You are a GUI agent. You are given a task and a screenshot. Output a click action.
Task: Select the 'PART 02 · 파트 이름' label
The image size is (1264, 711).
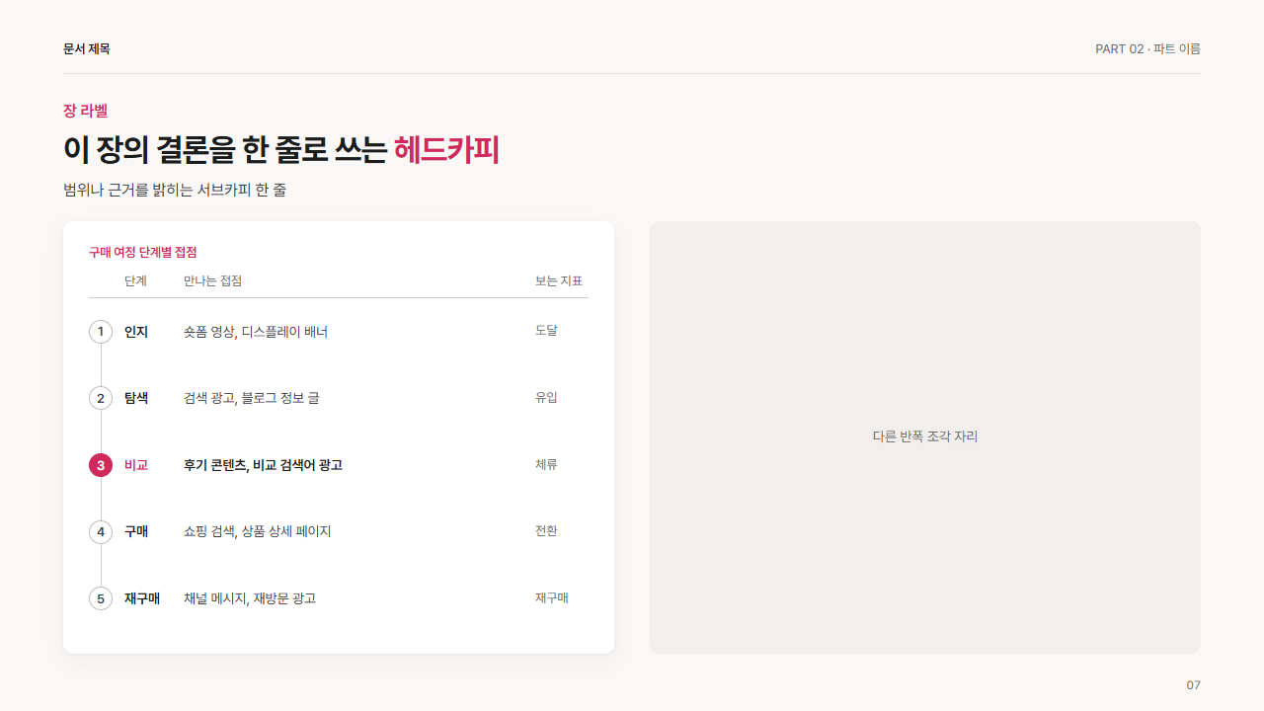1147,48
